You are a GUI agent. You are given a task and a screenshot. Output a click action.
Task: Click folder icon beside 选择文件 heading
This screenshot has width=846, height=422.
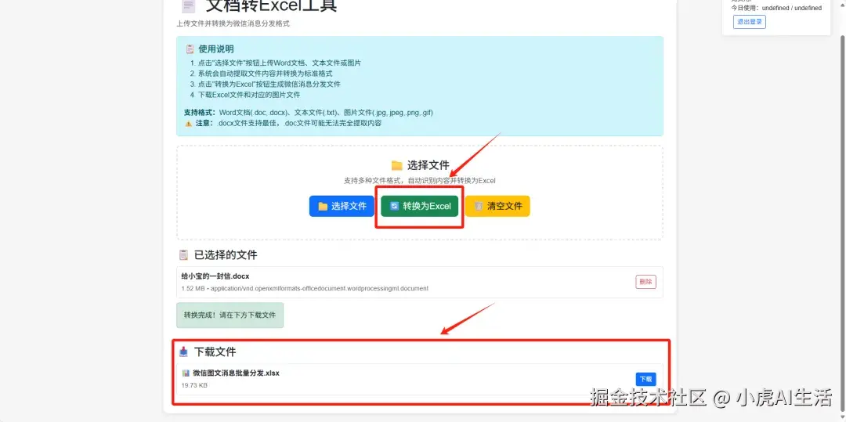pos(397,165)
